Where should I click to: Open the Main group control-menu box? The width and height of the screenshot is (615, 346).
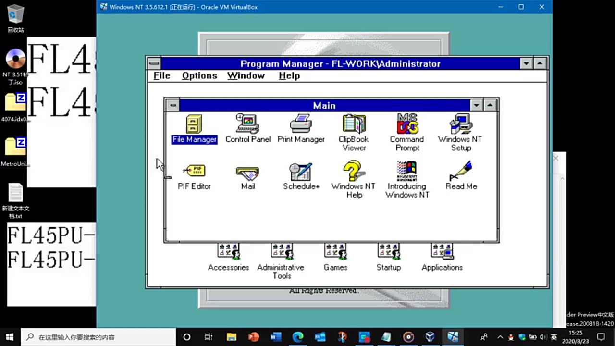[172, 105]
